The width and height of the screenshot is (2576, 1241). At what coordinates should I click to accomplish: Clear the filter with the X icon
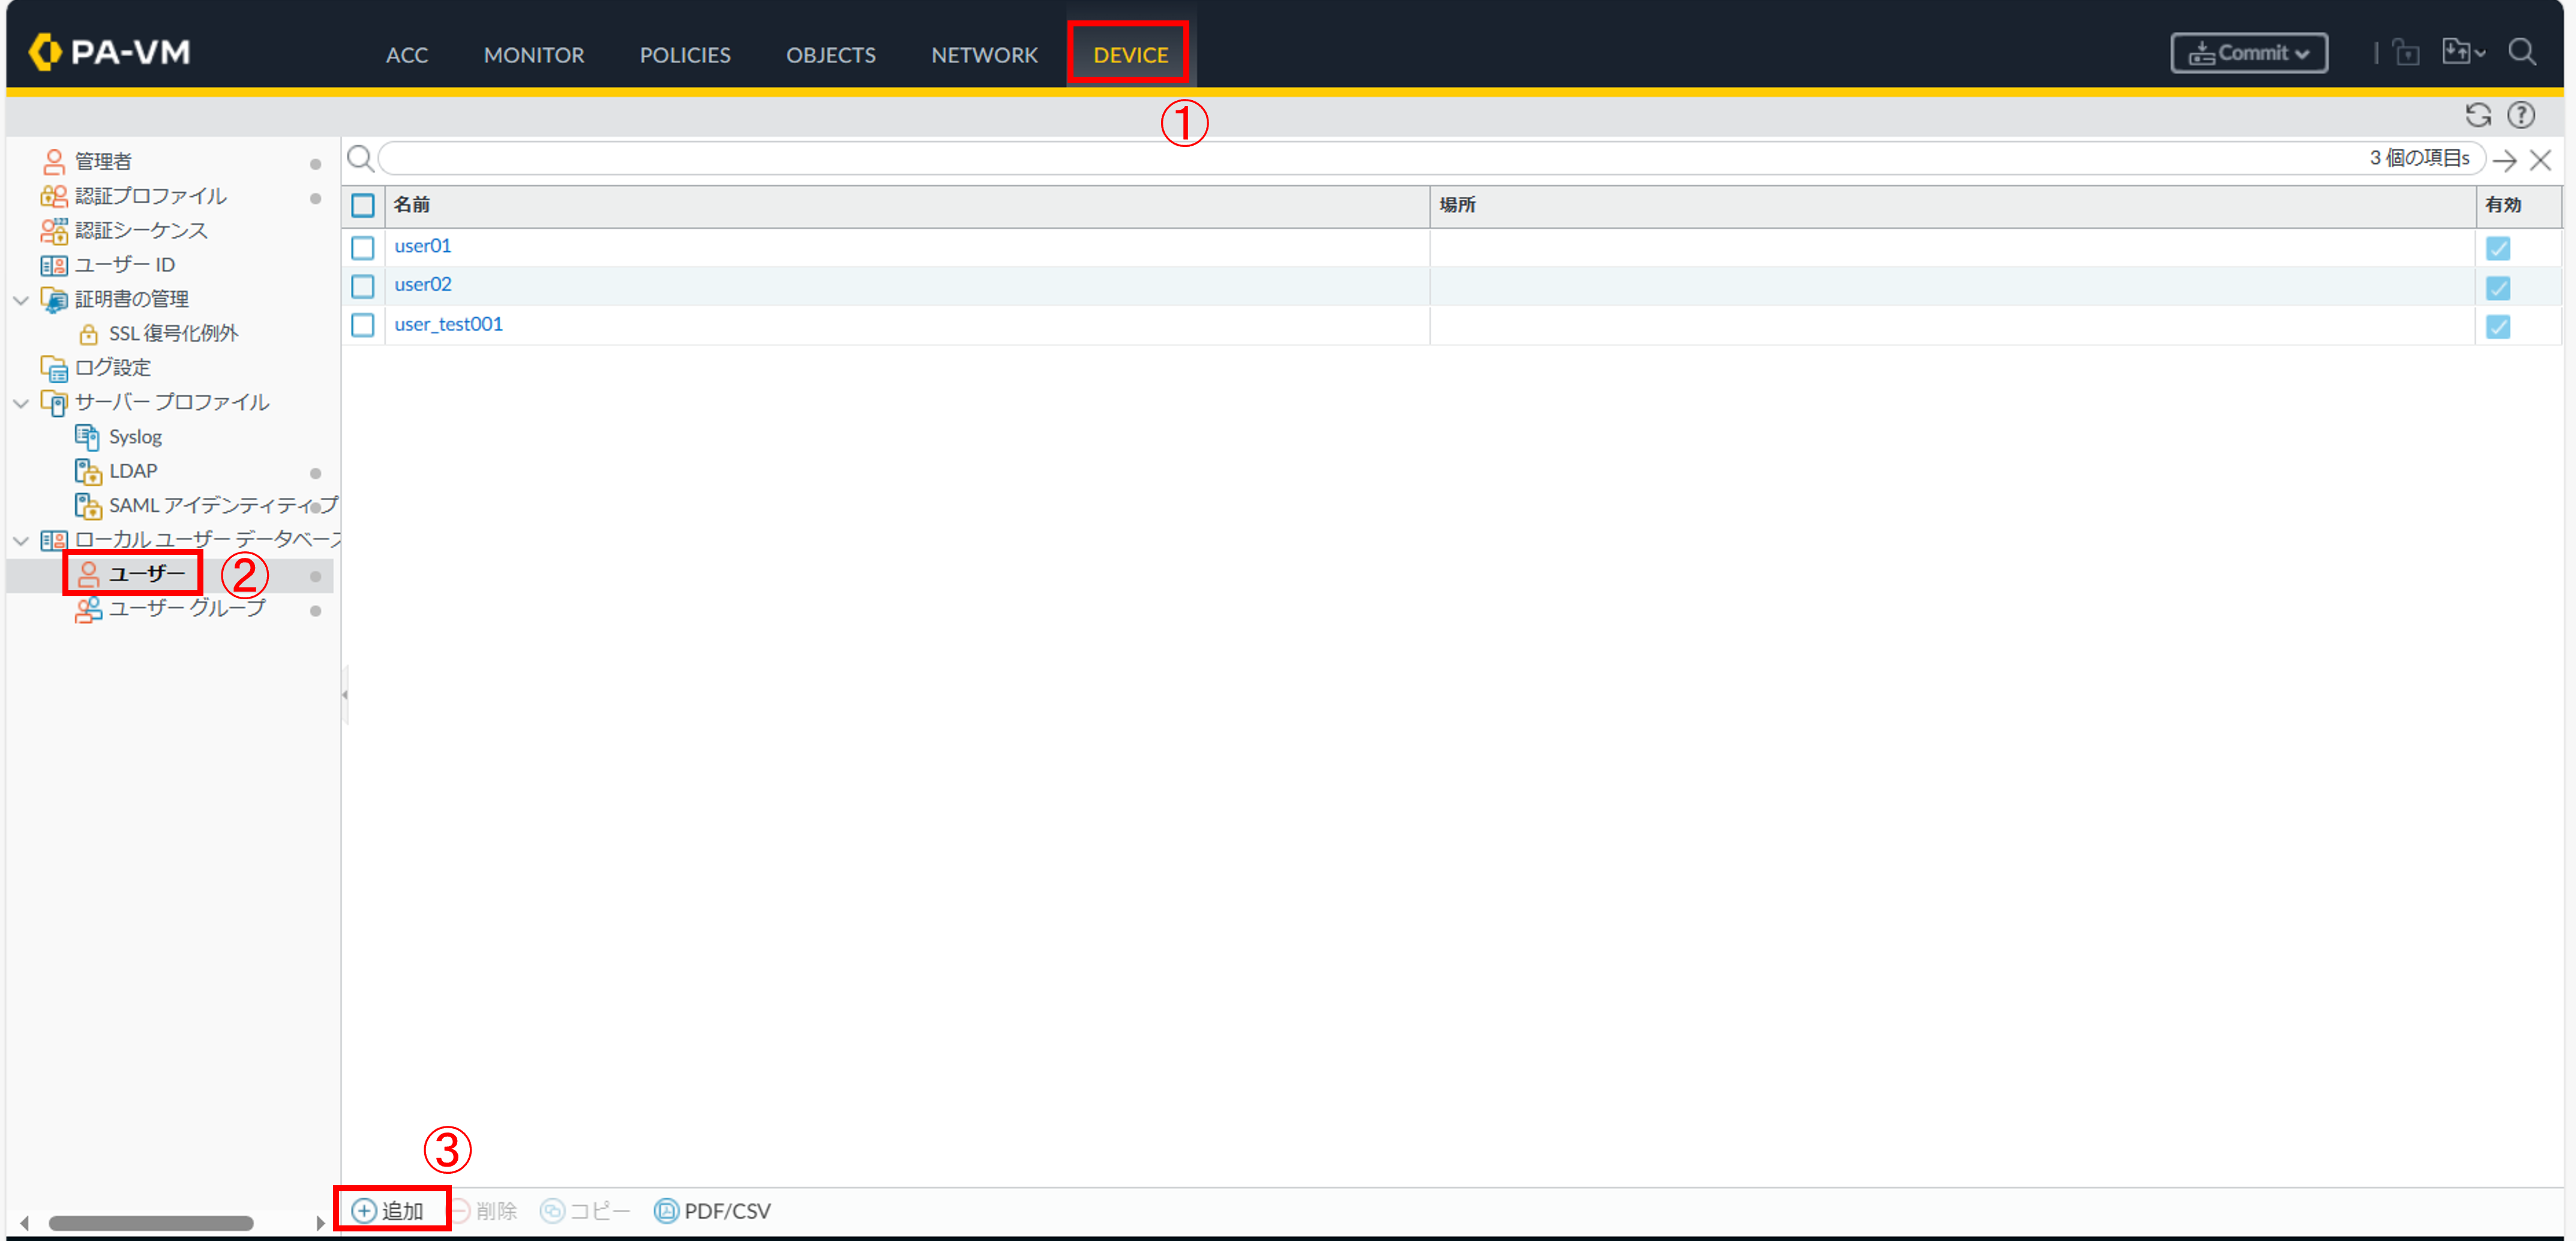pos(2540,160)
